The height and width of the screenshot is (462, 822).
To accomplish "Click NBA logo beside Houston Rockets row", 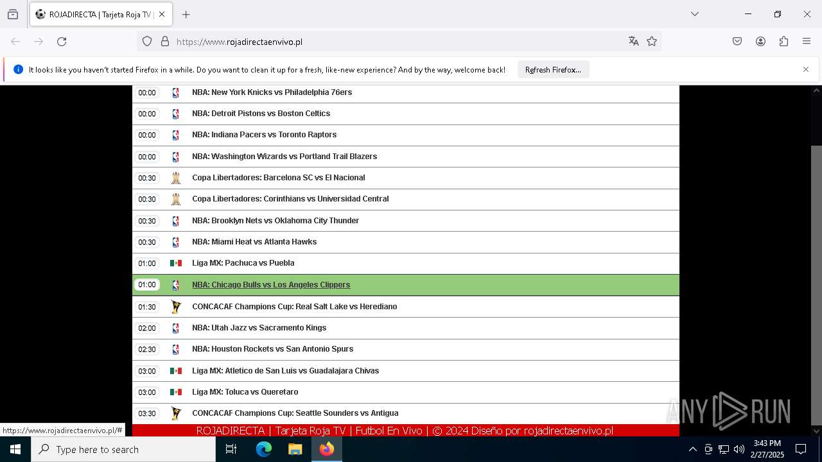I will 175,349.
